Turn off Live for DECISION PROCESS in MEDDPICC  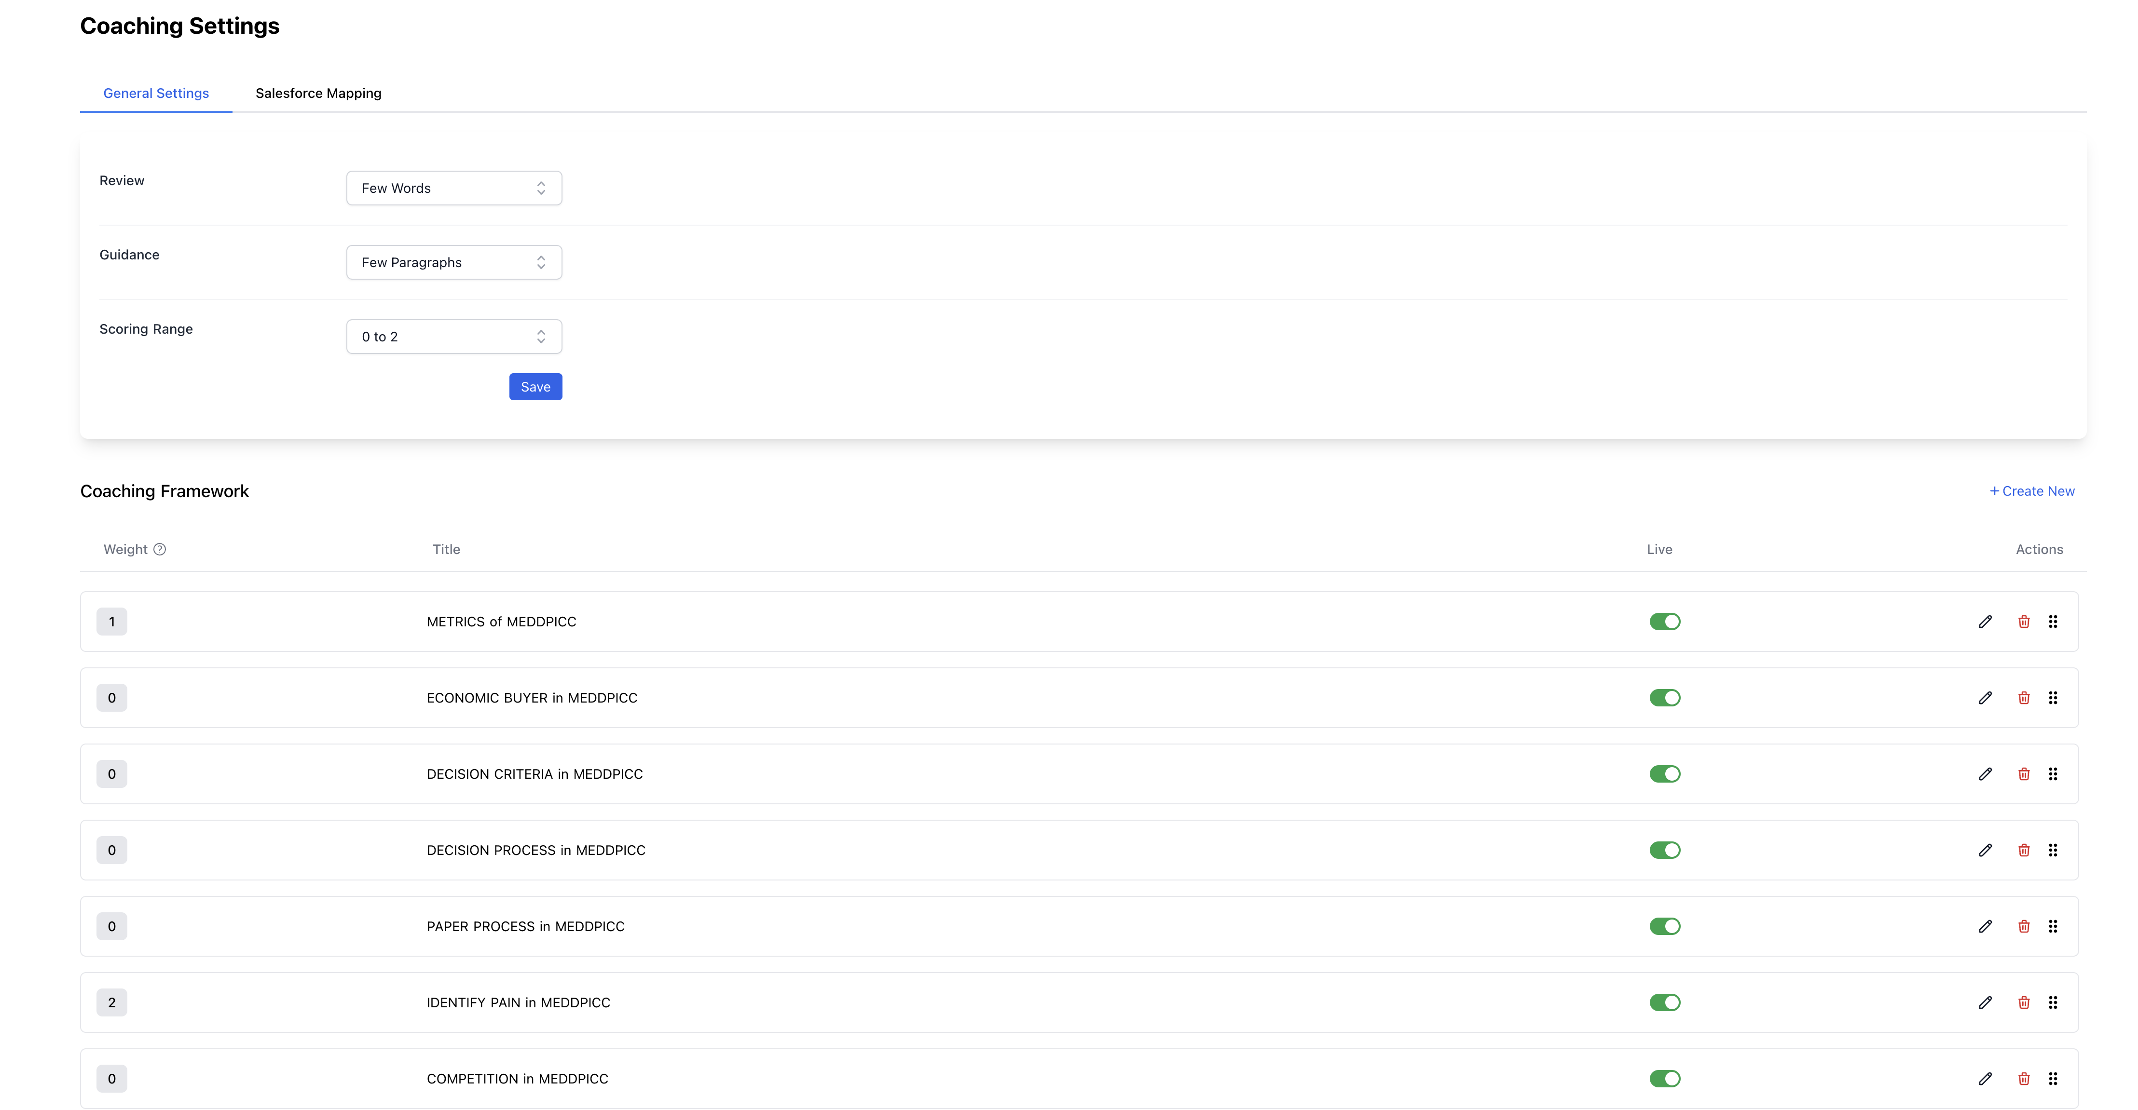click(x=1665, y=850)
